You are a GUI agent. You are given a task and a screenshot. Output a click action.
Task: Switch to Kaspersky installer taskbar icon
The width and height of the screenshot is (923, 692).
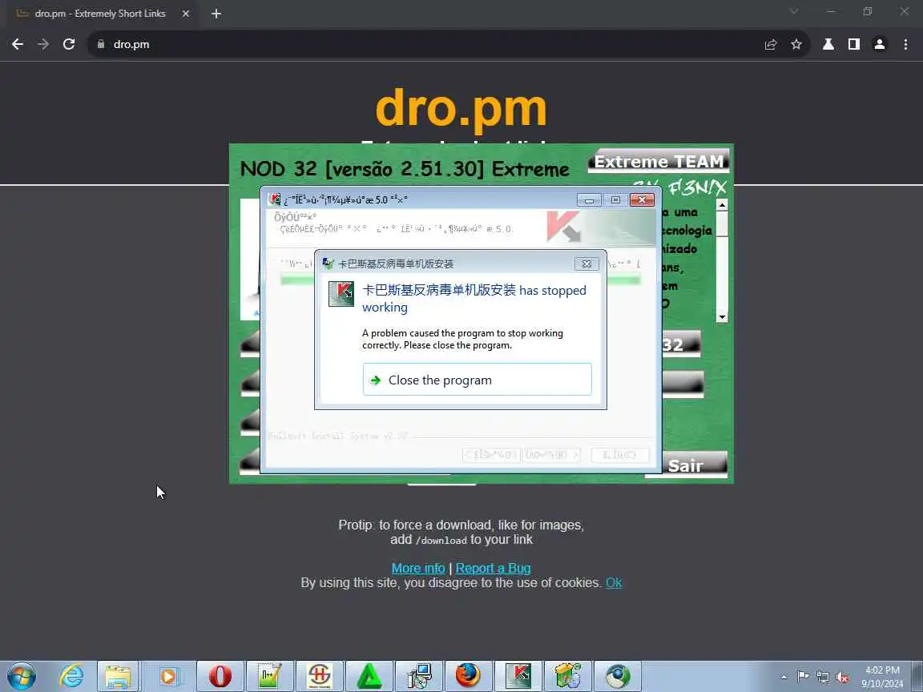pos(518,676)
